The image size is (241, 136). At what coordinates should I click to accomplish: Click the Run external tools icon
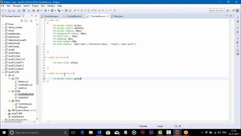point(59,11)
